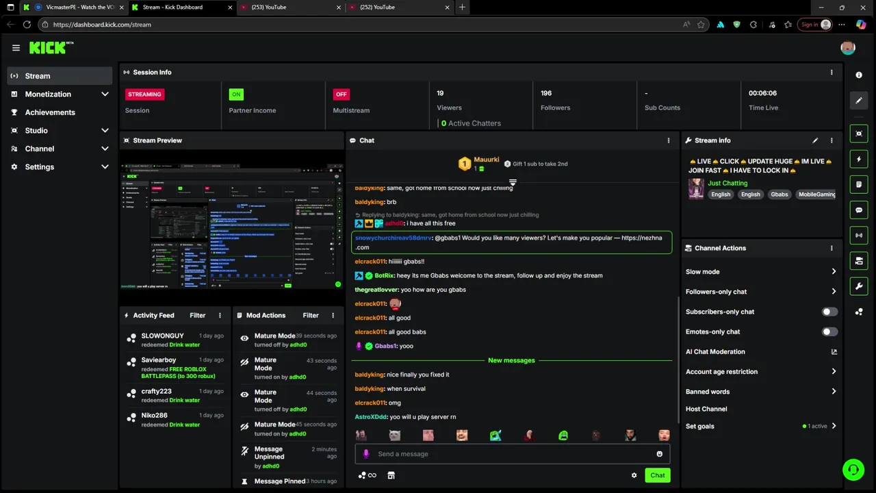The width and height of the screenshot is (876, 493).
Task: Click the KICK logo
Action: [x=51, y=48]
